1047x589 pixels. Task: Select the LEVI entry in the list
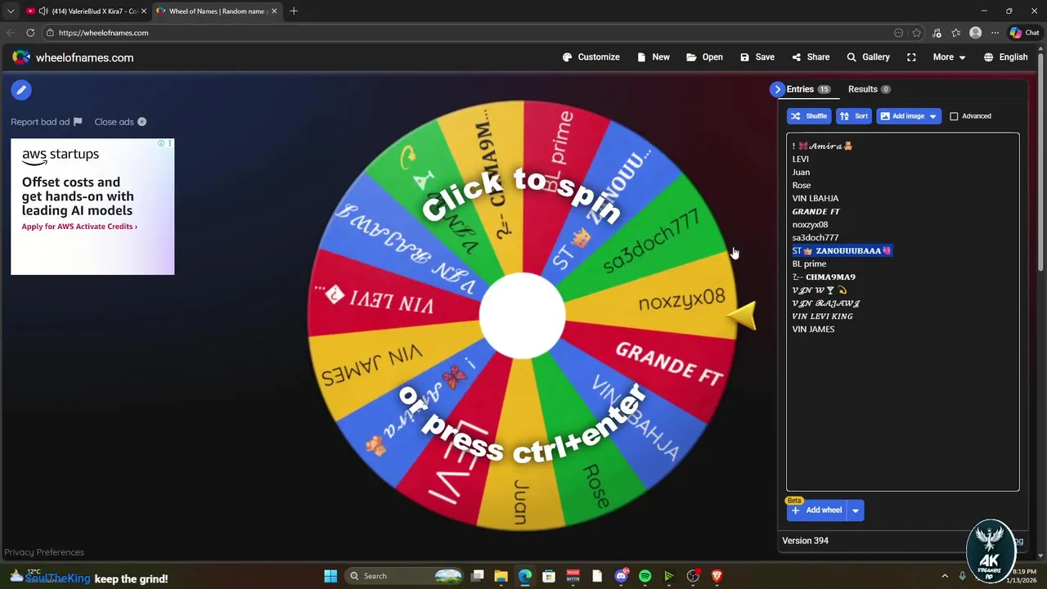click(x=800, y=159)
